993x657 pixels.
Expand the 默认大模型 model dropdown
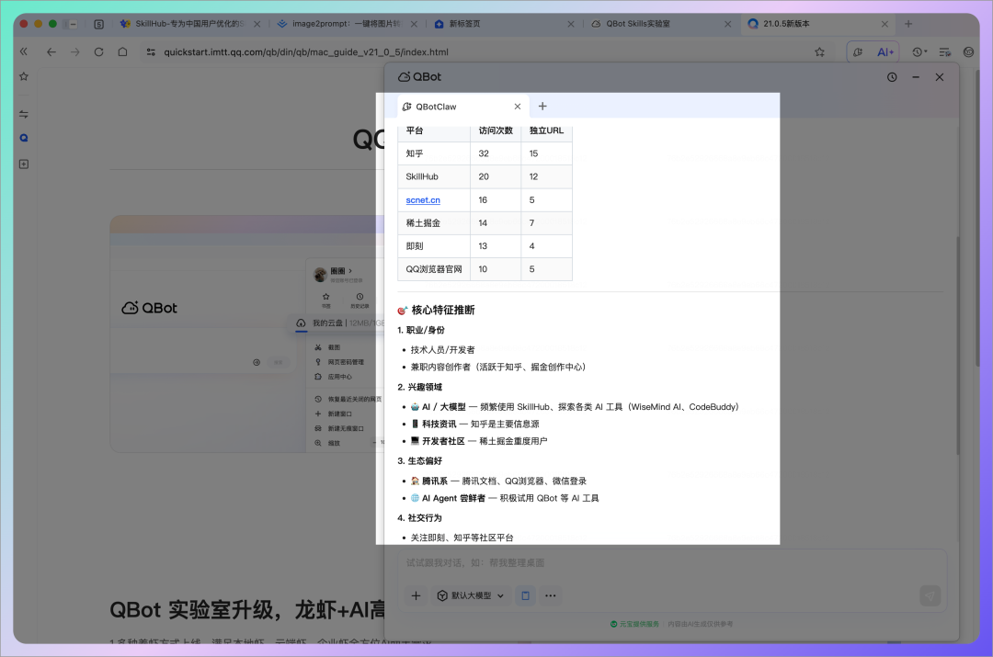471,595
